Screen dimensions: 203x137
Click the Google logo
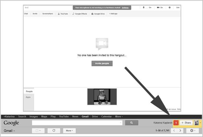[x=11, y=123]
